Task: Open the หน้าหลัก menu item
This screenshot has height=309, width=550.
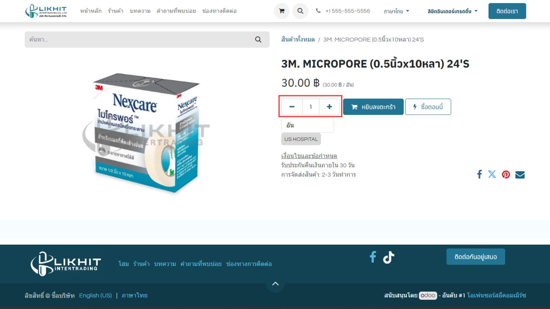Action: [x=91, y=11]
